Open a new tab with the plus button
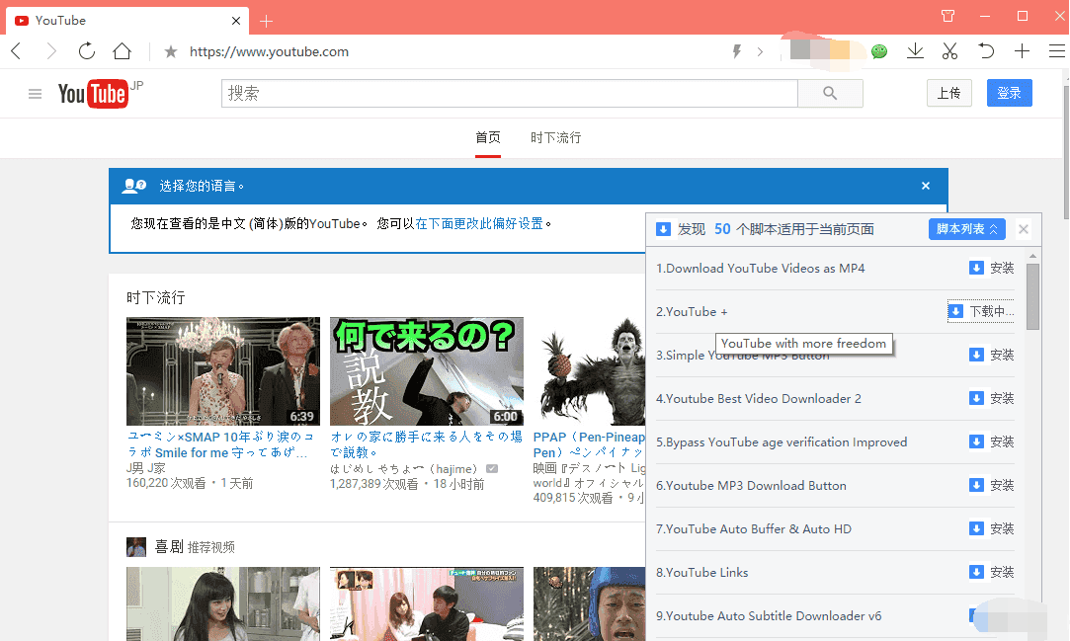1070x641 pixels. 266,21
